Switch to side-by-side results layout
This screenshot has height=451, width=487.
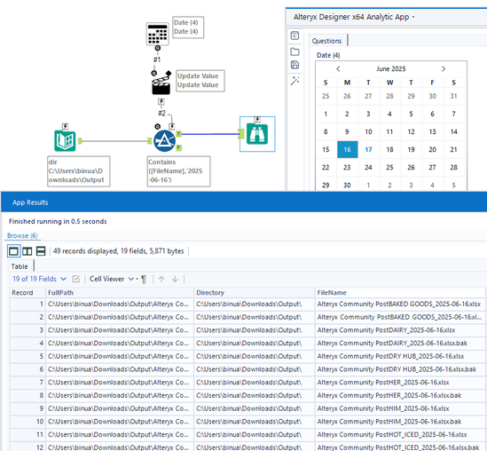tap(27, 251)
